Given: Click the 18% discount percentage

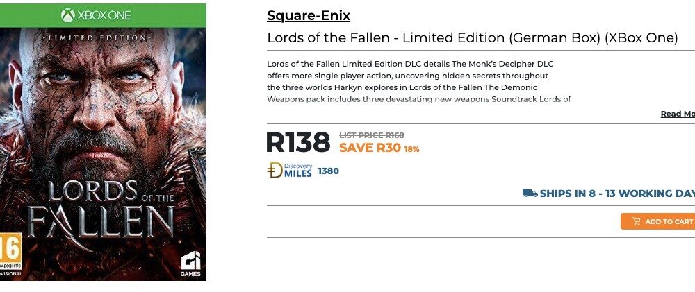Looking at the screenshot, I should tap(411, 149).
